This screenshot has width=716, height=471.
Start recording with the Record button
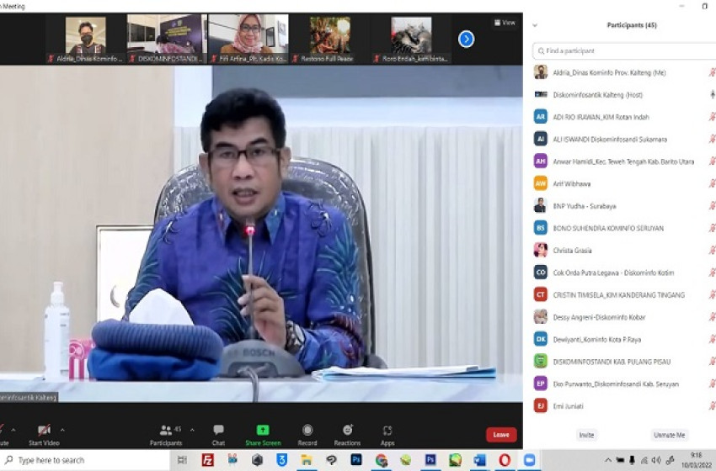307,430
